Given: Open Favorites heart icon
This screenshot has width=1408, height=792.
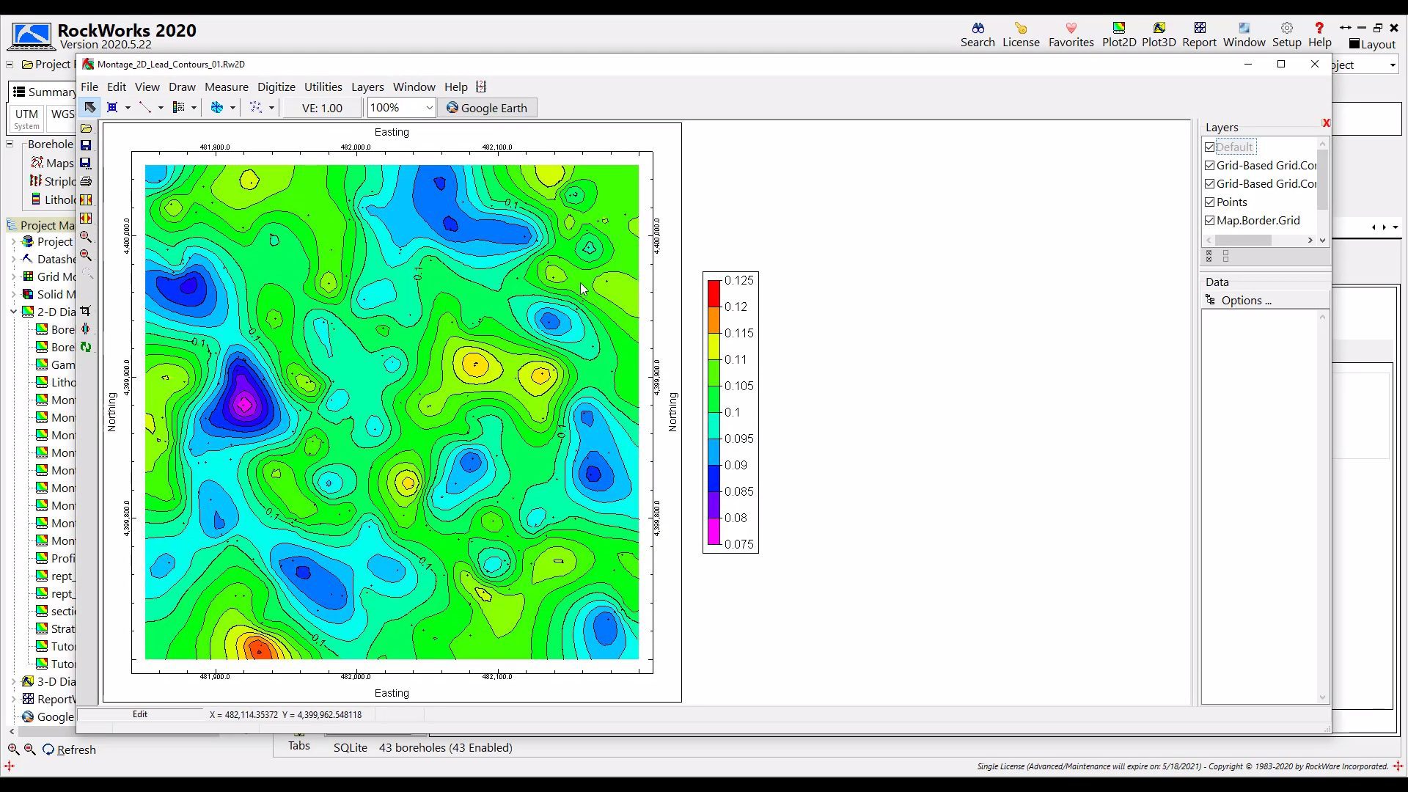Looking at the screenshot, I should click(x=1071, y=34).
